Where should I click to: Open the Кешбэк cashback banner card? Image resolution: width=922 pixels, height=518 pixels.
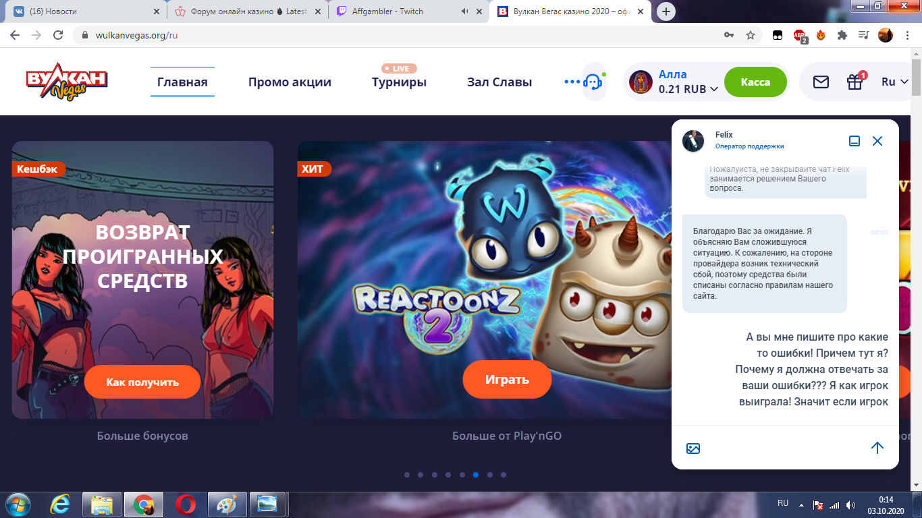(142, 279)
